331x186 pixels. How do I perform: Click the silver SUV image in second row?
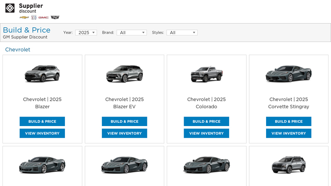(288, 165)
